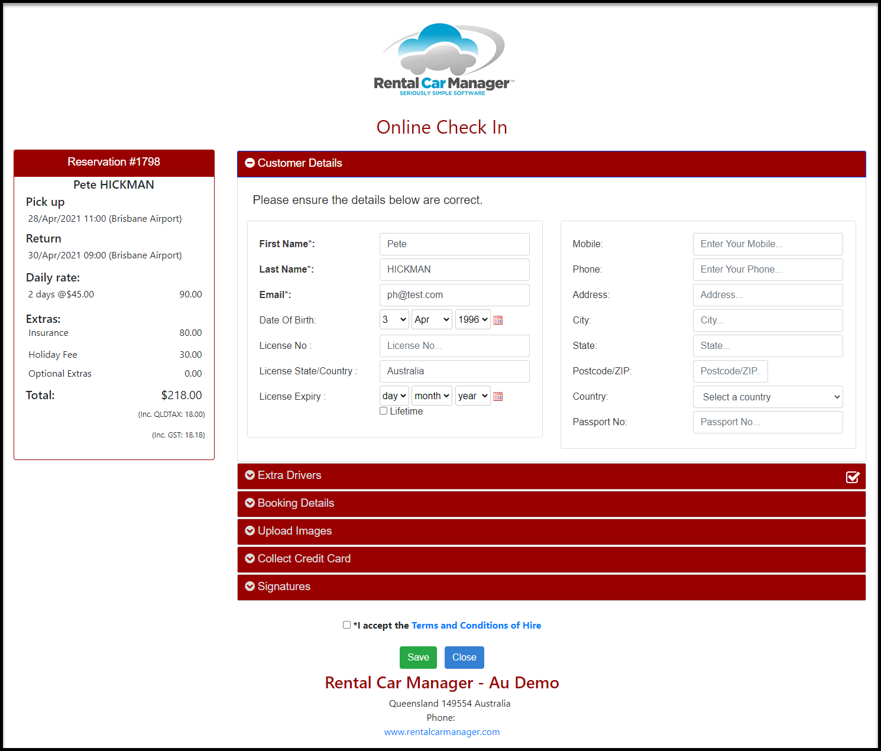881x751 pixels.
Task: Click the License No input field
Action: click(455, 346)
